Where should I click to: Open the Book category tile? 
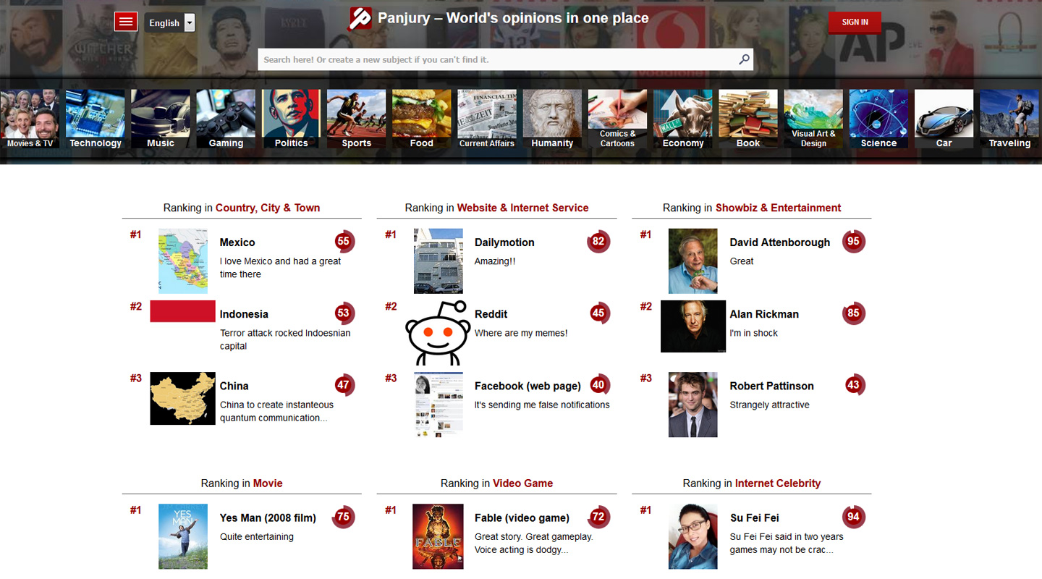tap(748, 119)
